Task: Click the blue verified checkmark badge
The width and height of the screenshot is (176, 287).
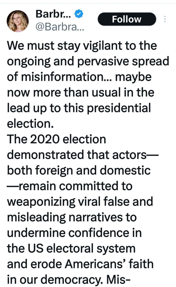Action: tap(78, 13)
